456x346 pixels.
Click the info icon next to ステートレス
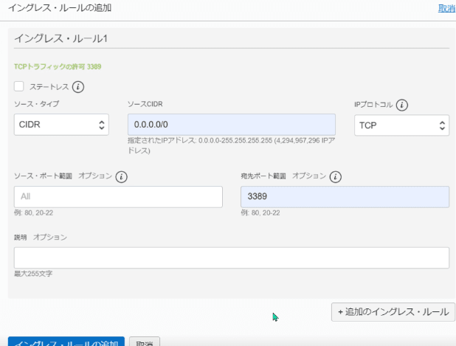[x=78, y=86]
